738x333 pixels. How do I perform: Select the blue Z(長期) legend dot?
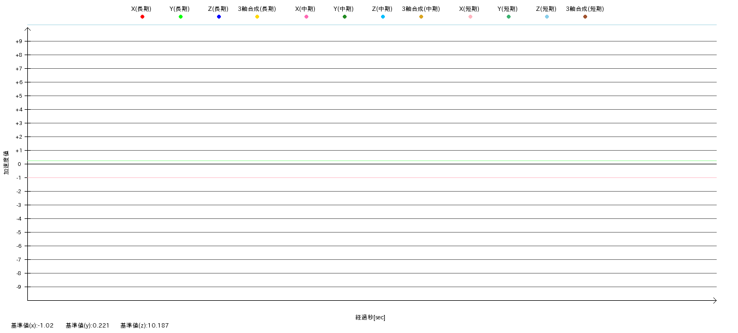click(219, 17)
